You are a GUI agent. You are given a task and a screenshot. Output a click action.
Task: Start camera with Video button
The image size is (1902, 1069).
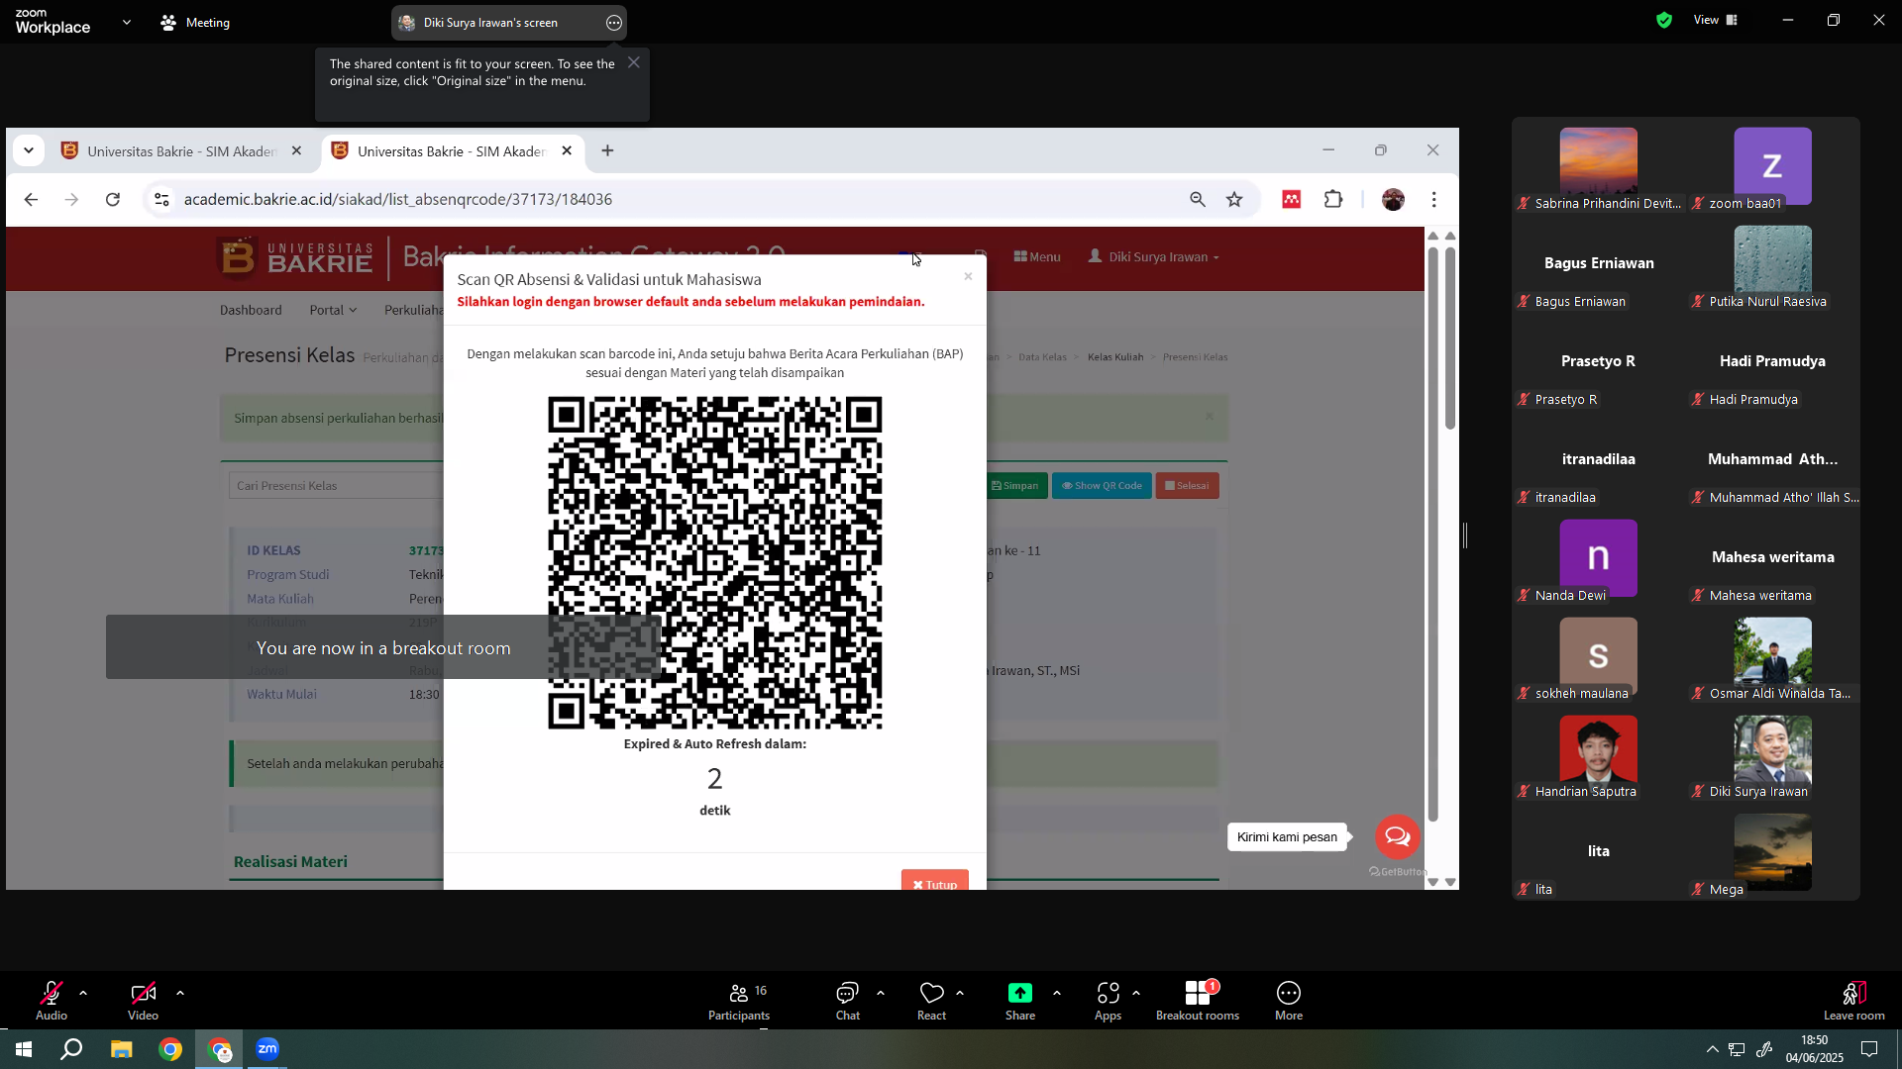[x=143, y=1000]
